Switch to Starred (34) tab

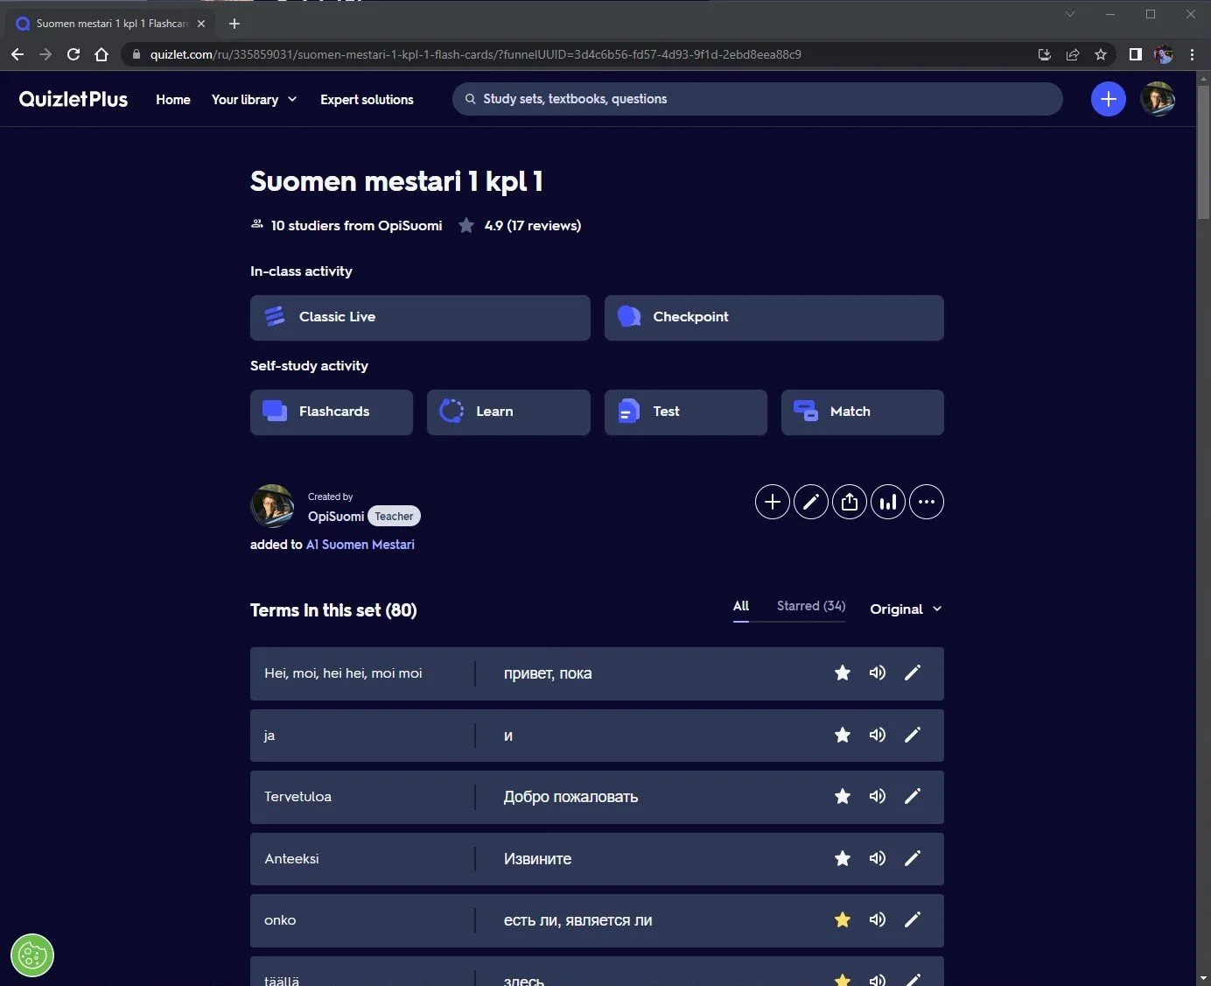coord(811,606)
